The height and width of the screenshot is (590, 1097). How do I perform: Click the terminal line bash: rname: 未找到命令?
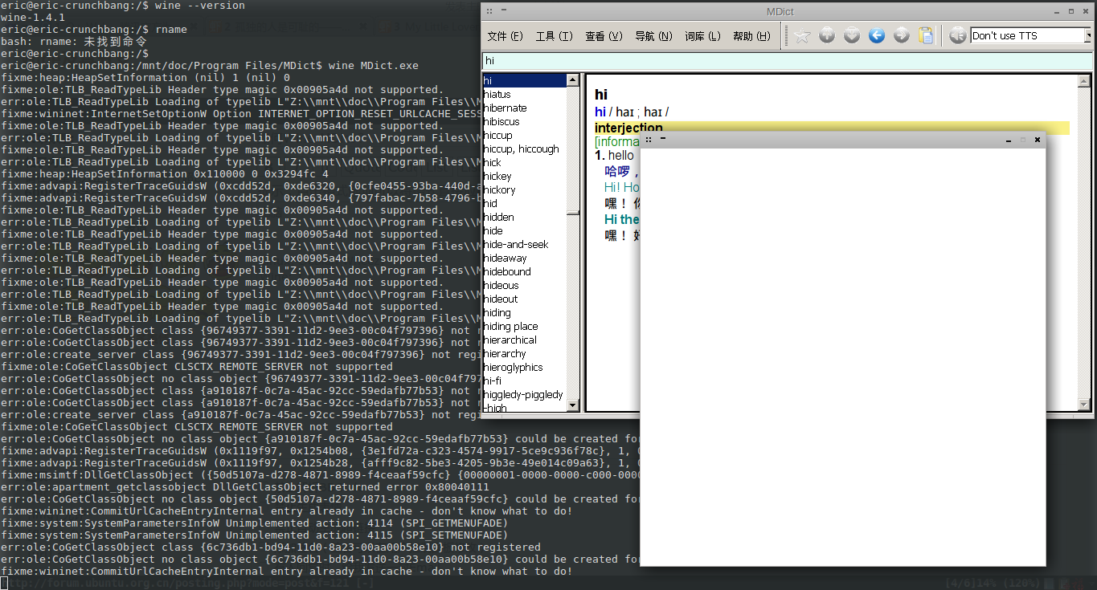coord(73,41)
